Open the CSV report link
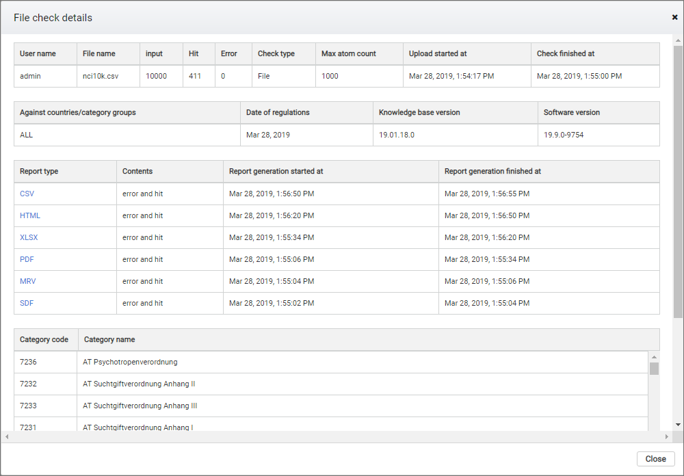 pos(27,194)
